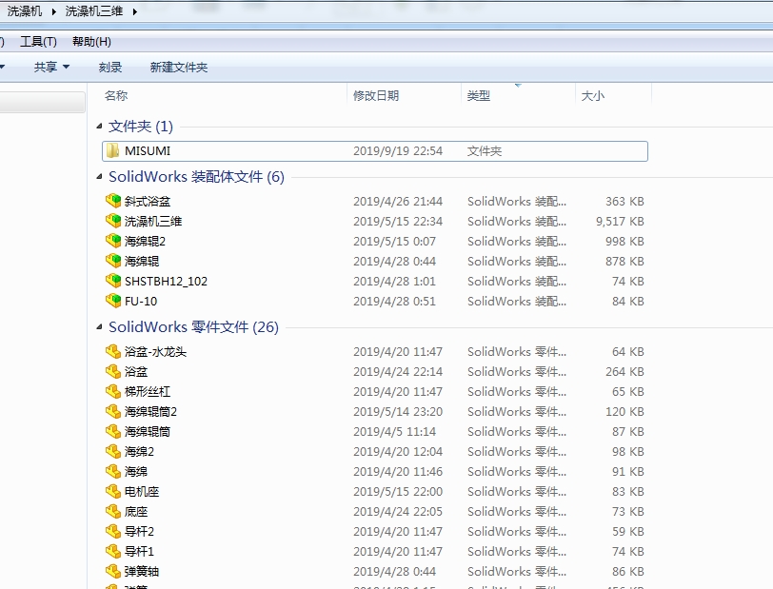
Task: Open the 工具(T) menu
Action: (38, 42)
